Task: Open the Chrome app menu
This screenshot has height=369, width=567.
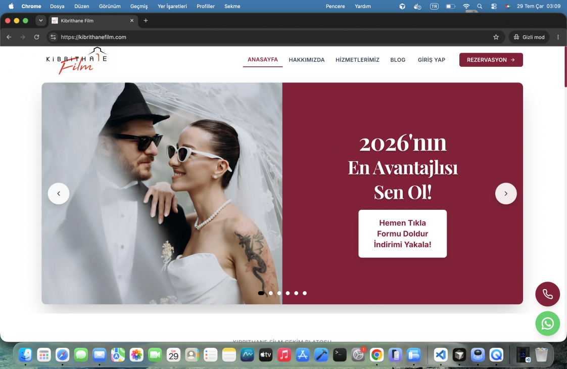Action: pyautogui.click(x=31, y=6)
